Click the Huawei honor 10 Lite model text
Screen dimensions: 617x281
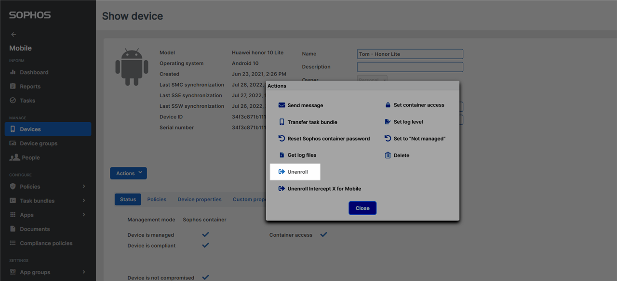(x=257, y=53)
